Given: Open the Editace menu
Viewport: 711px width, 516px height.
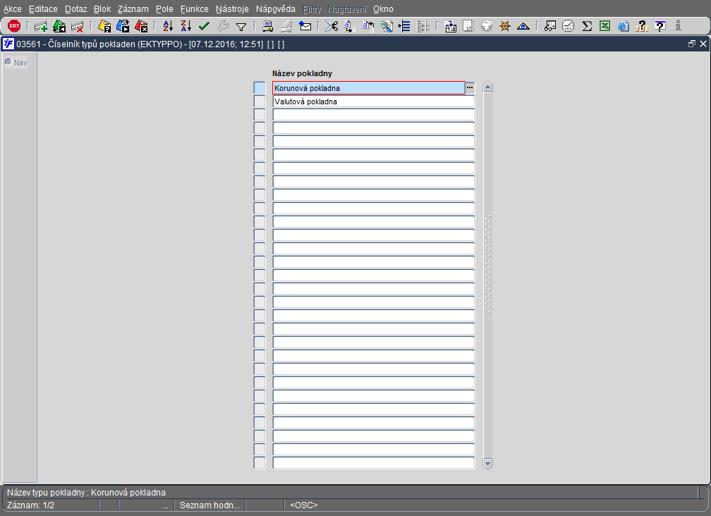Looking at the screenshot, I should (43, 9).
